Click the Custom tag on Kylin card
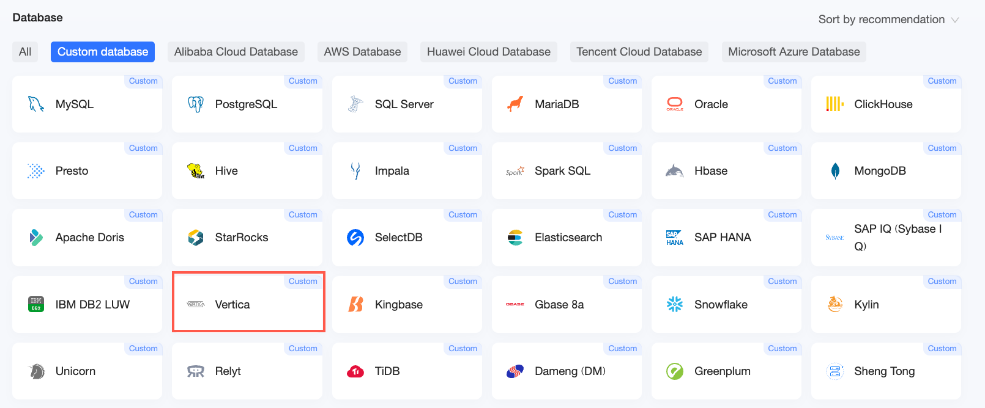This screenshot has height=408, width=985. click(942, 282)
